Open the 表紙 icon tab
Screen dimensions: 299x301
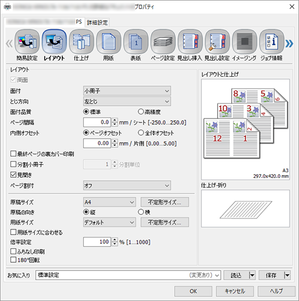point(136,45)
